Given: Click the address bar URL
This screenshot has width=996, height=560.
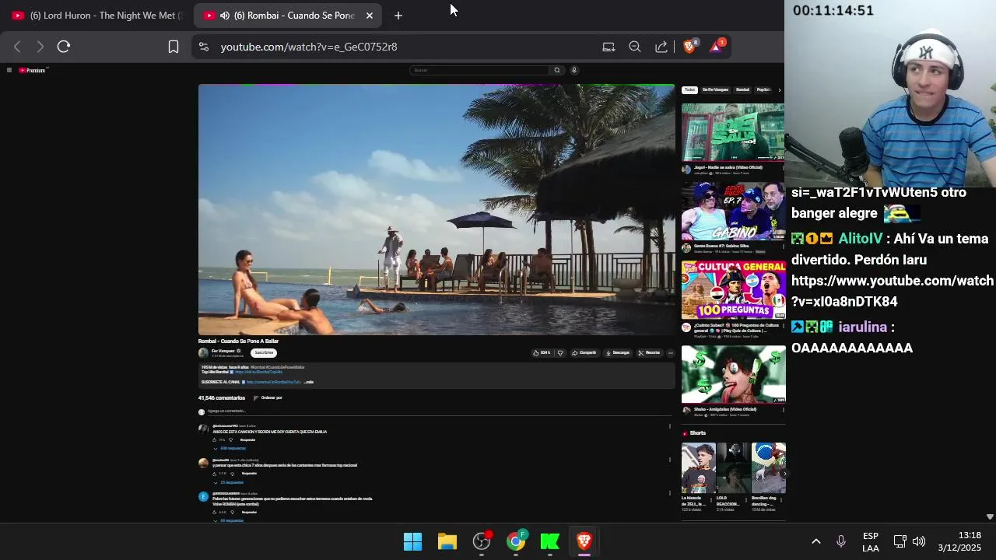Looking at the screenshot, I should click(309, 47).
